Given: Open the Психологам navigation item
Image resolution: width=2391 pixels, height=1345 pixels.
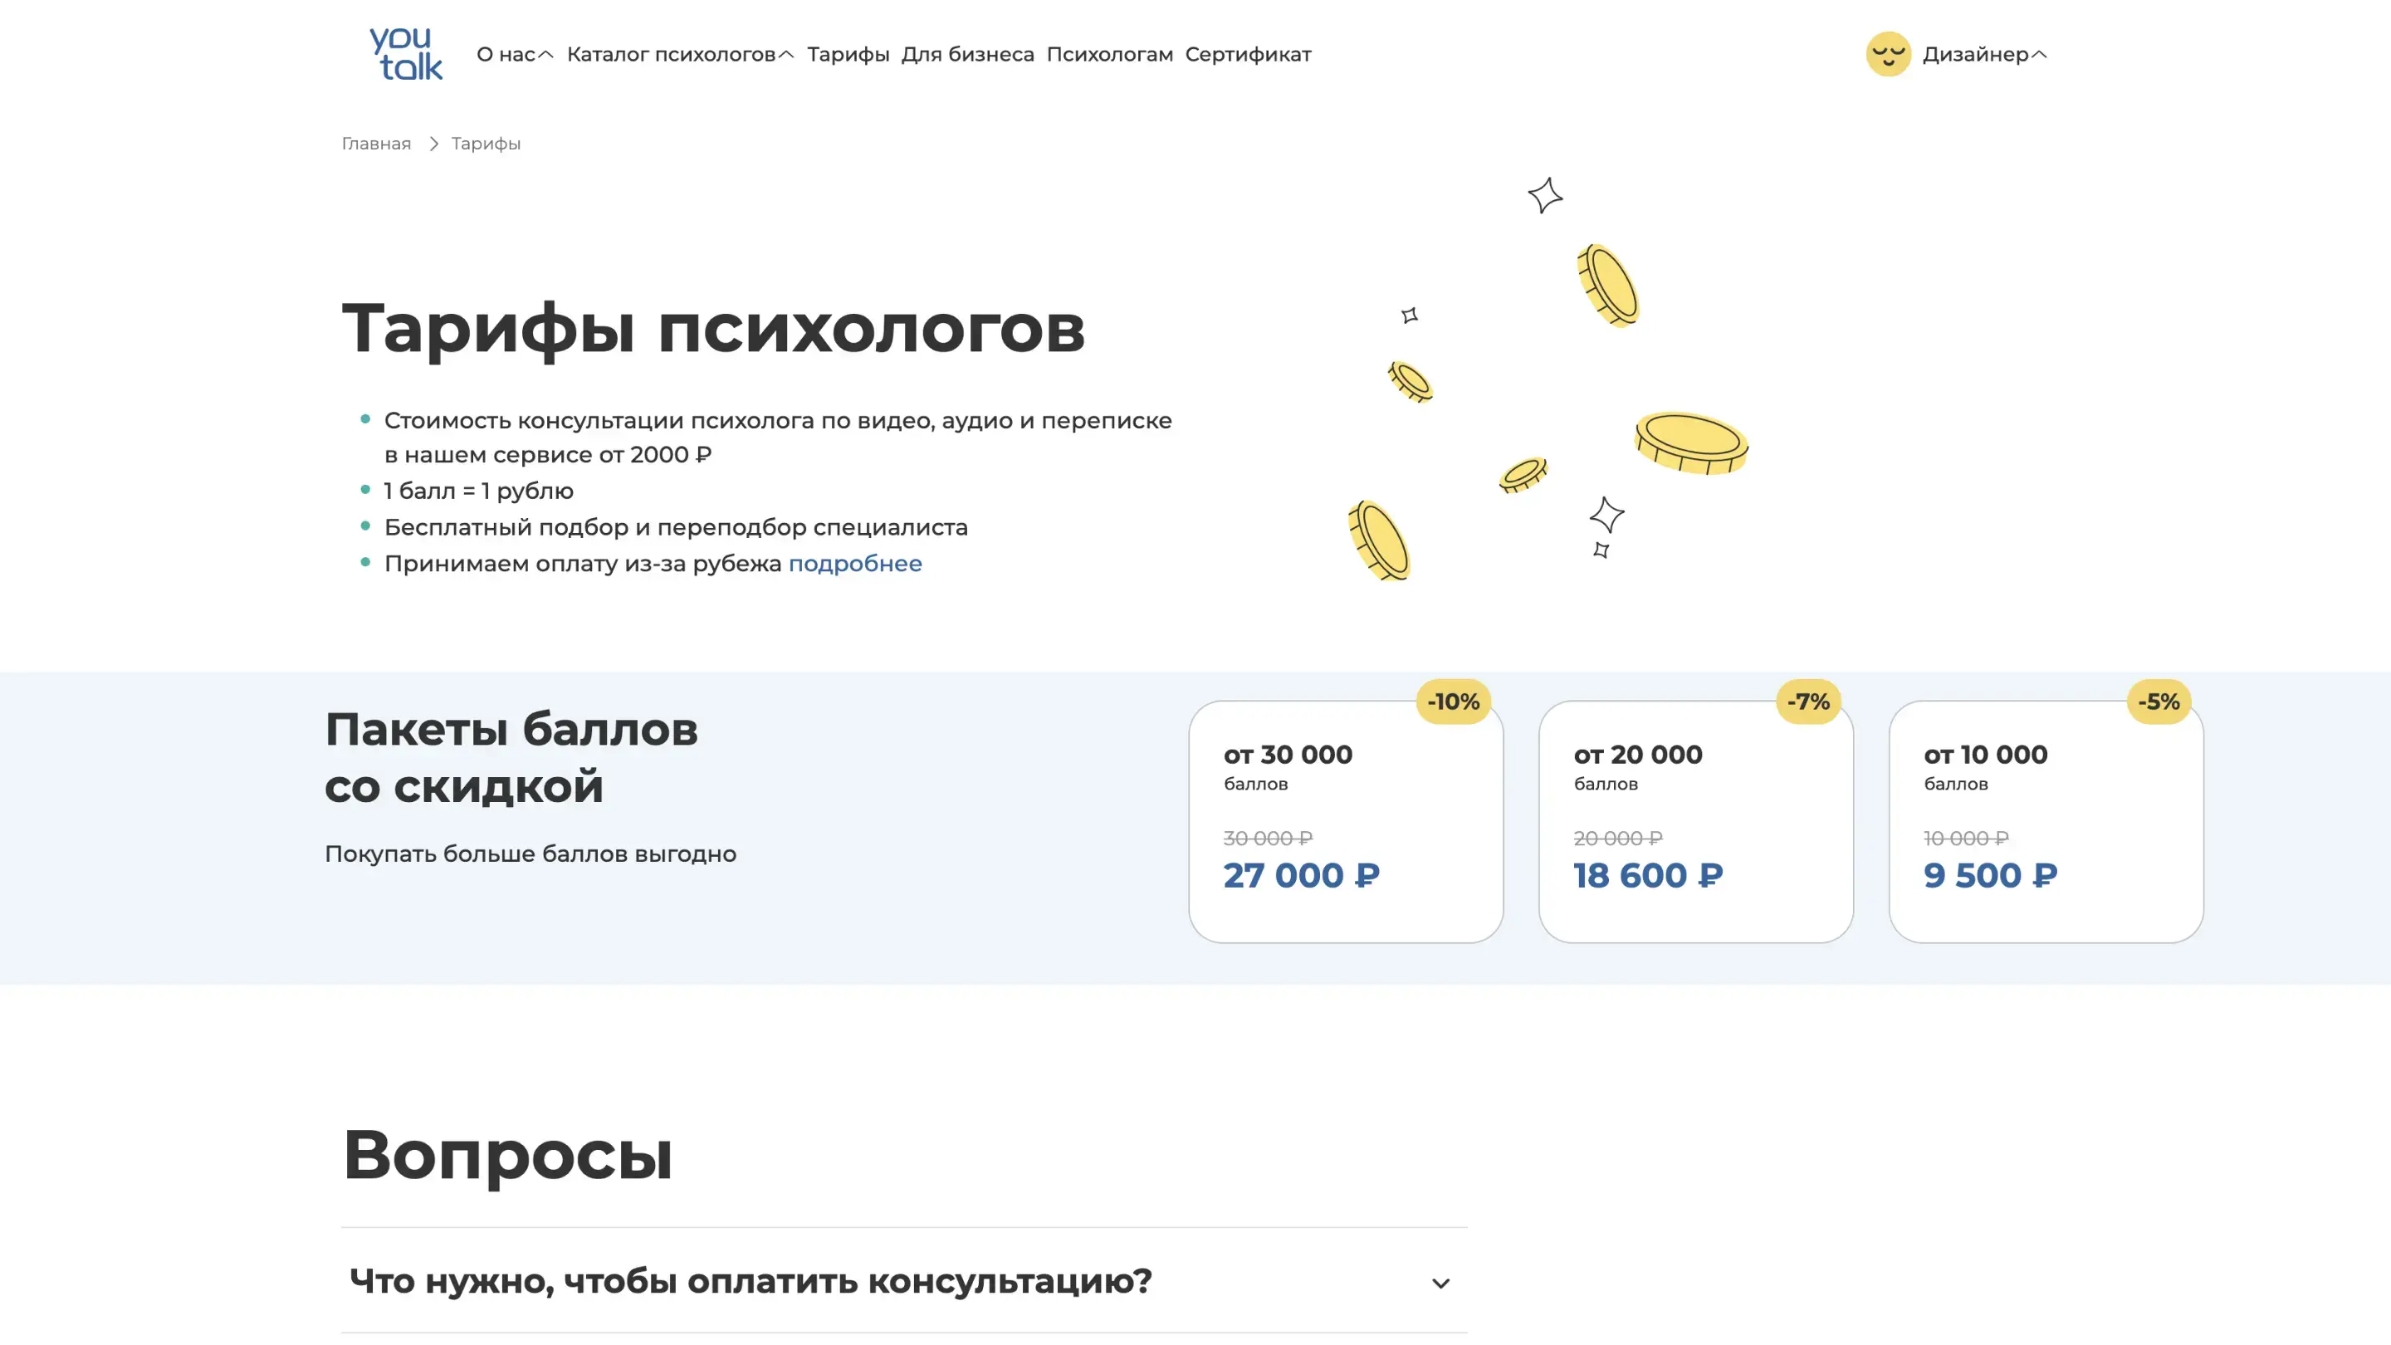Looking at the screenshot, I should coord(1109,55).
